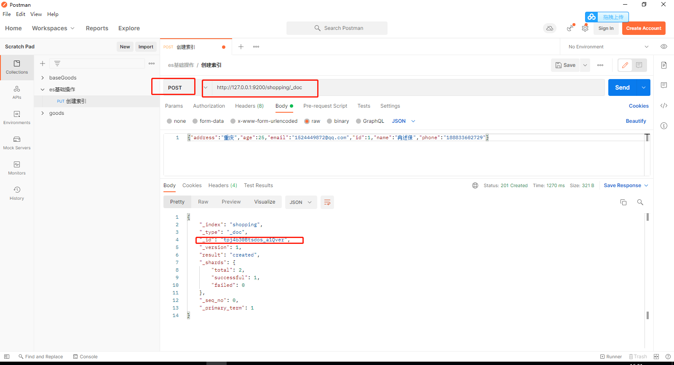Click the plus icon to create collection
The height and width of the screenshot is (365, 674).
[x=43, y=63]
